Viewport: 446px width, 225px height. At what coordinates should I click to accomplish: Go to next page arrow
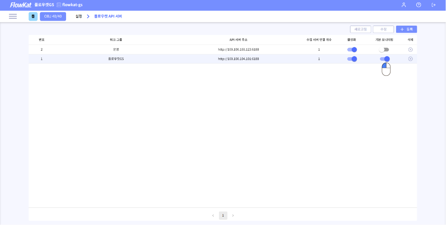pos(233,216)
